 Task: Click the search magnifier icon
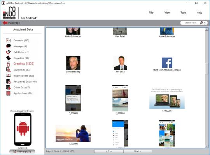(x=201, y=23)
